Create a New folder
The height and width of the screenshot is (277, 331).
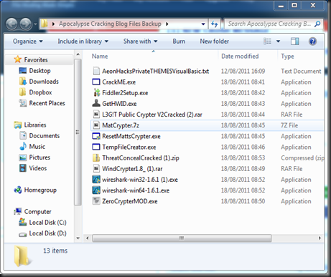(215, 42)
